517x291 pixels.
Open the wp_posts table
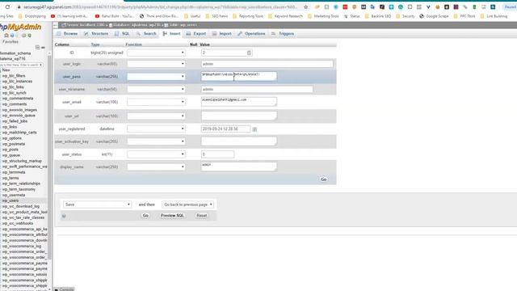point(11,150)
